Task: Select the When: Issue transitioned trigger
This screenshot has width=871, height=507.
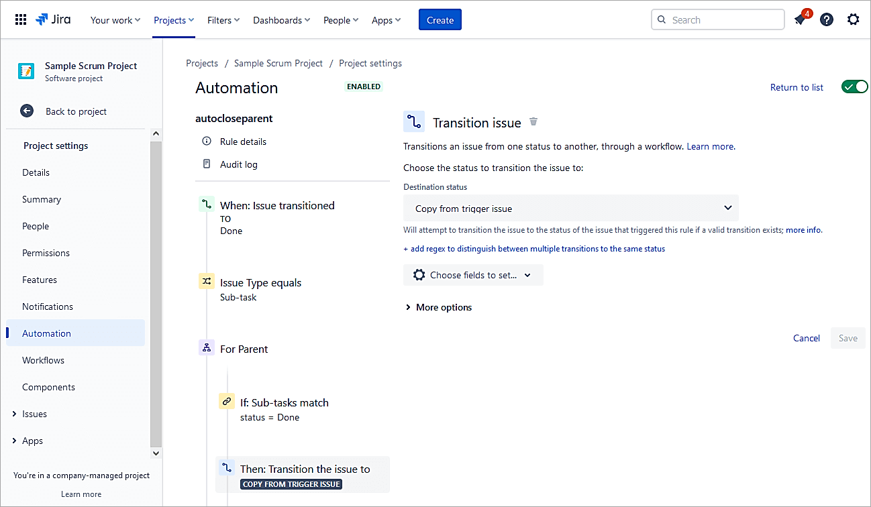Action: coord(276,206)
